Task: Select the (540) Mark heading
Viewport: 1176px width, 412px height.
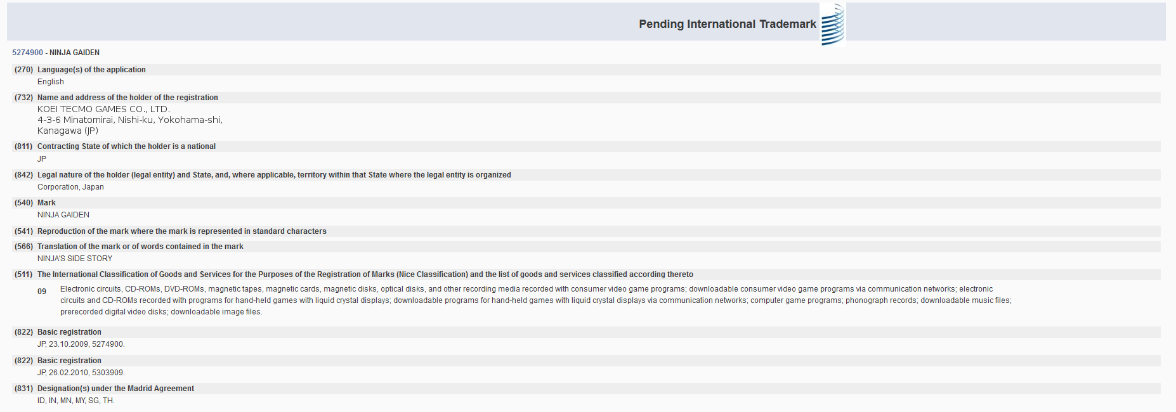Action: pos(46,203)
